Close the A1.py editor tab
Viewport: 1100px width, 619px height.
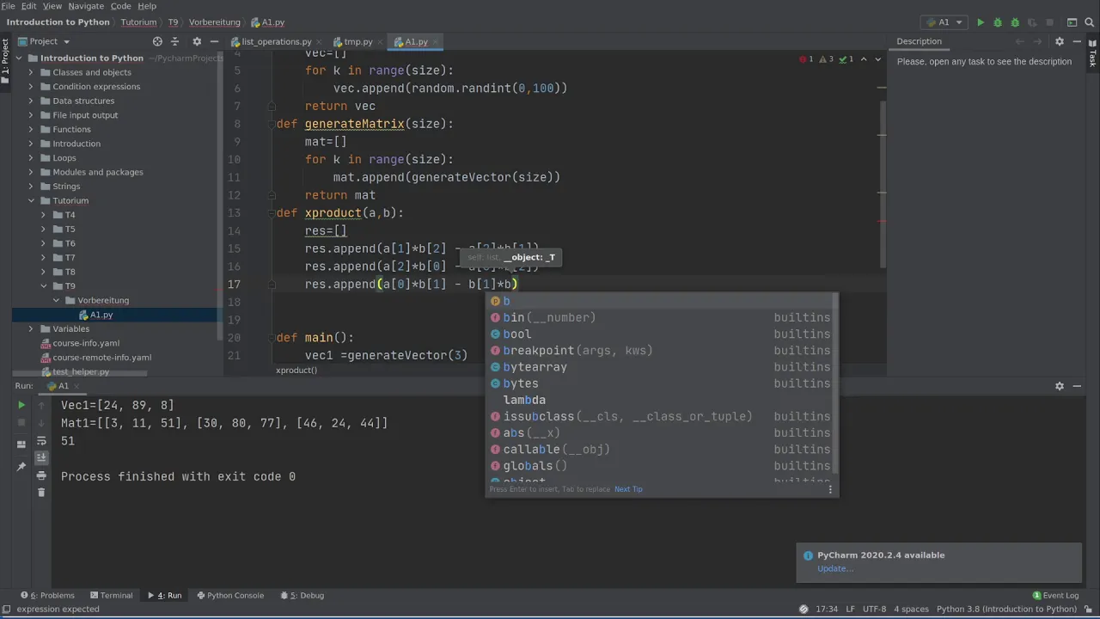[x=436, y=41]
